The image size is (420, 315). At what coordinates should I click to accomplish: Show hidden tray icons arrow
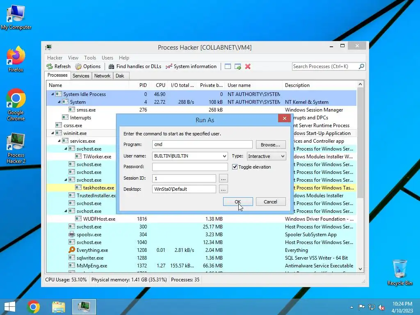pos(352,307)
